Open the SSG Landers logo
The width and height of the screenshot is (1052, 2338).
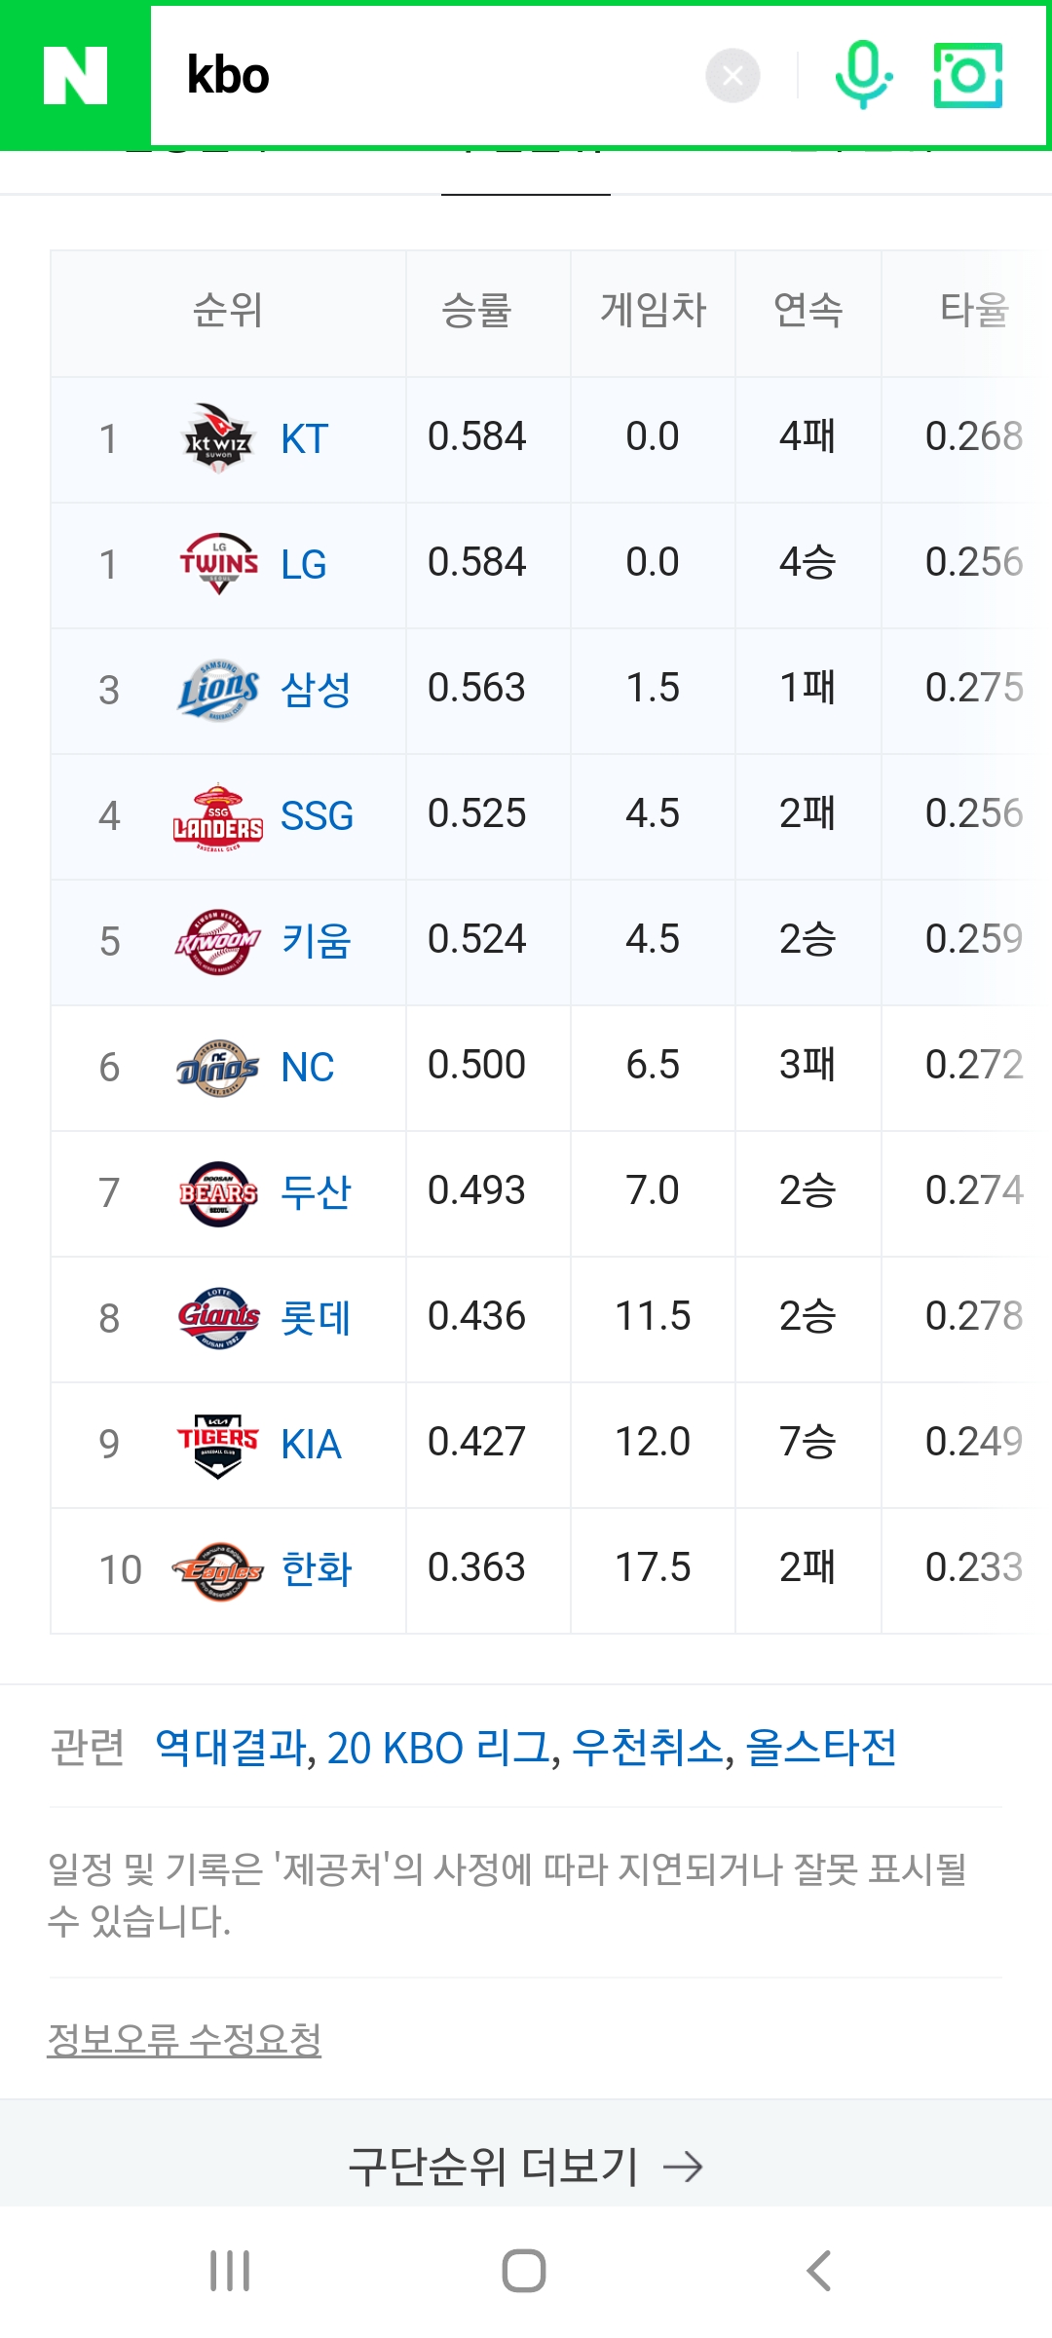218,815
